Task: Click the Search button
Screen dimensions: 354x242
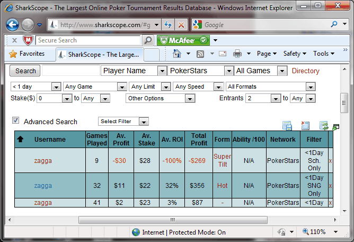Action: point(25,71)
